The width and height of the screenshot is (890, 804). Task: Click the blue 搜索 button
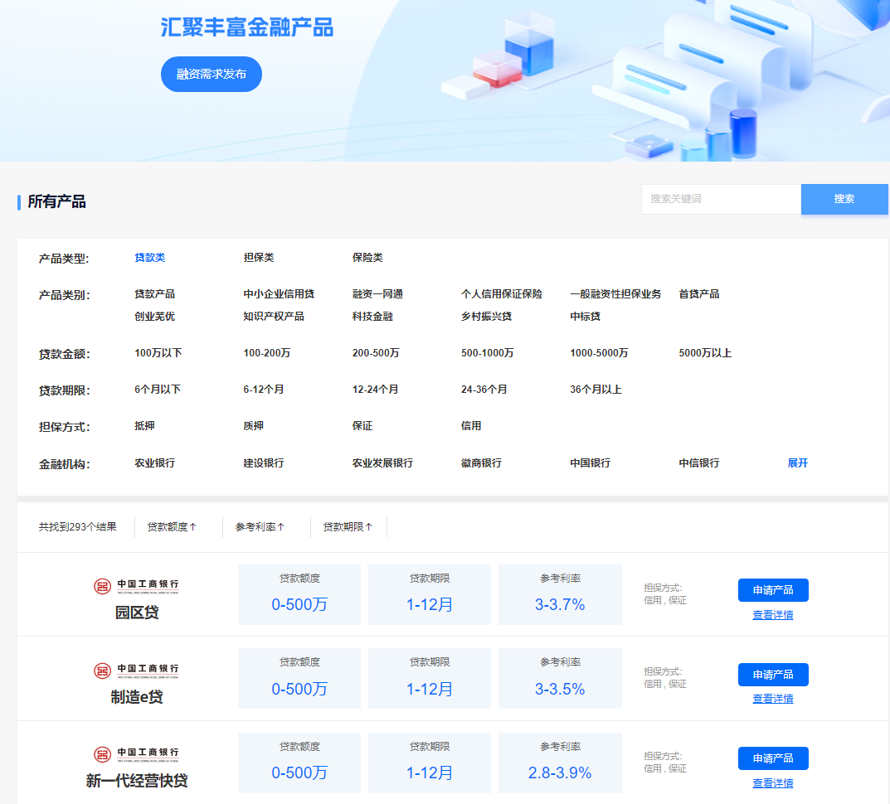(x=844, y=199)
